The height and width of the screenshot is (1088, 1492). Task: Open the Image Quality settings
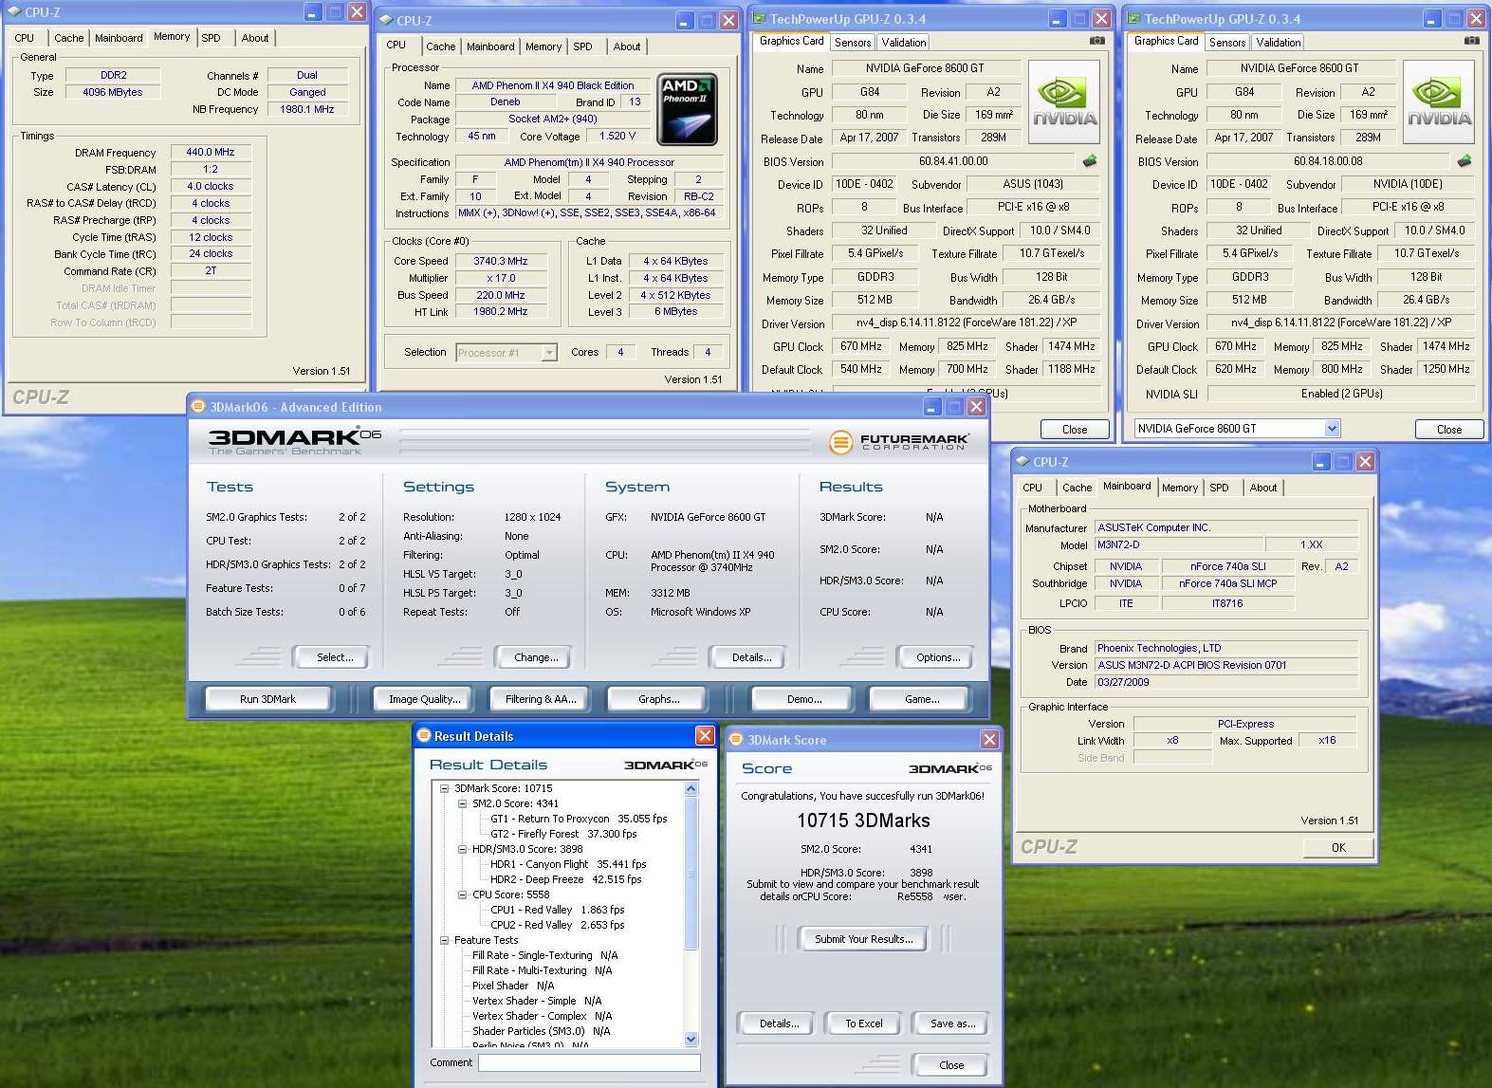[424, 699]
